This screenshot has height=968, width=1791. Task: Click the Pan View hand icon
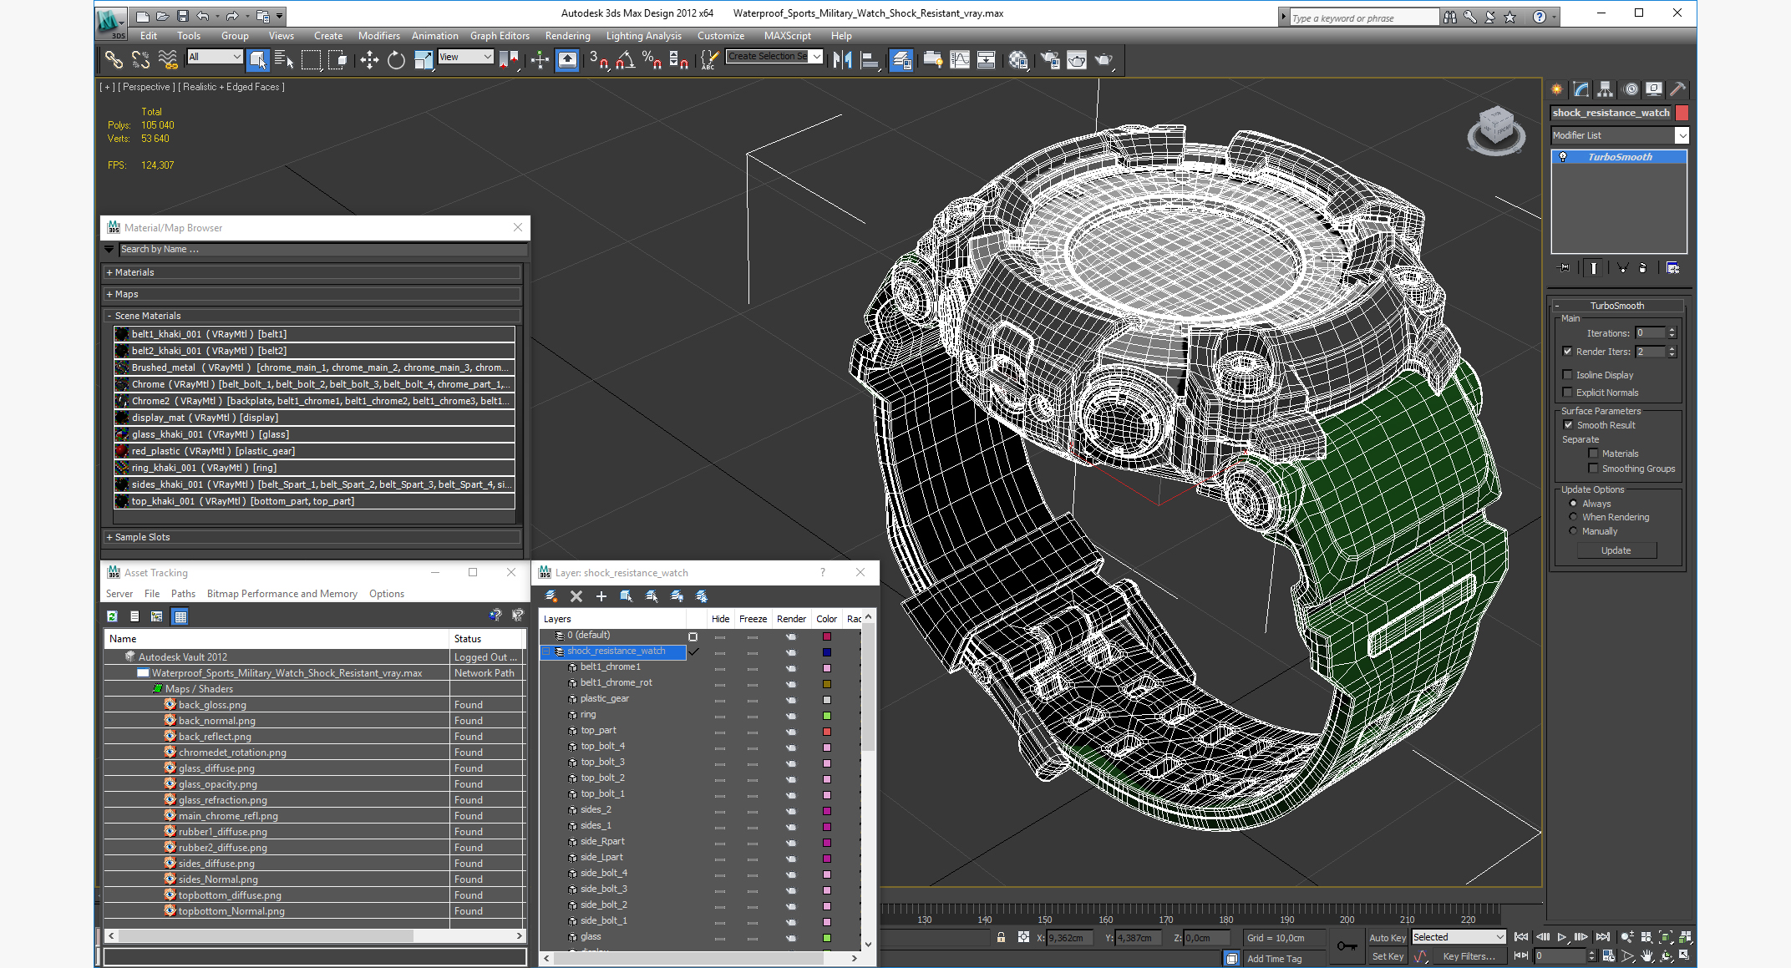(x=1646, y=955)
